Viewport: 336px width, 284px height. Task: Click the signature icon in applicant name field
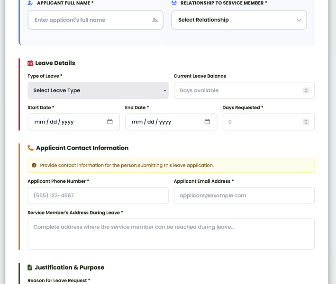point(155,20)
